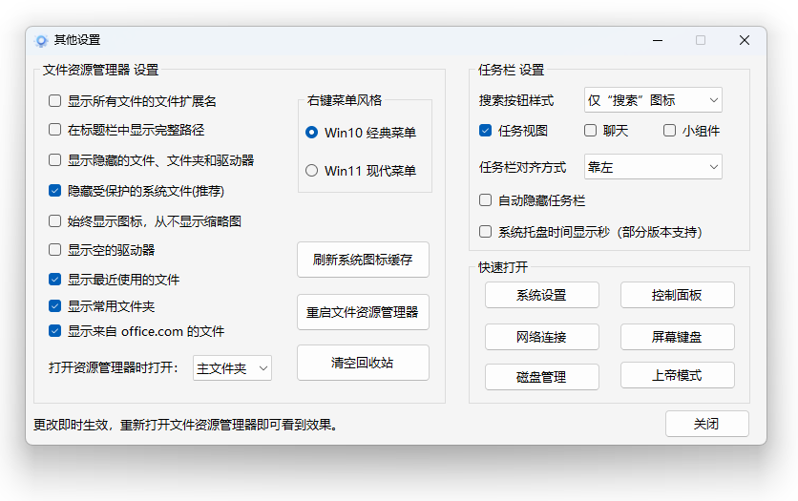This screenshot has height=501, width=798.
Task: Click the 刷新系统图标缓存 button
Action: [363, 260]
